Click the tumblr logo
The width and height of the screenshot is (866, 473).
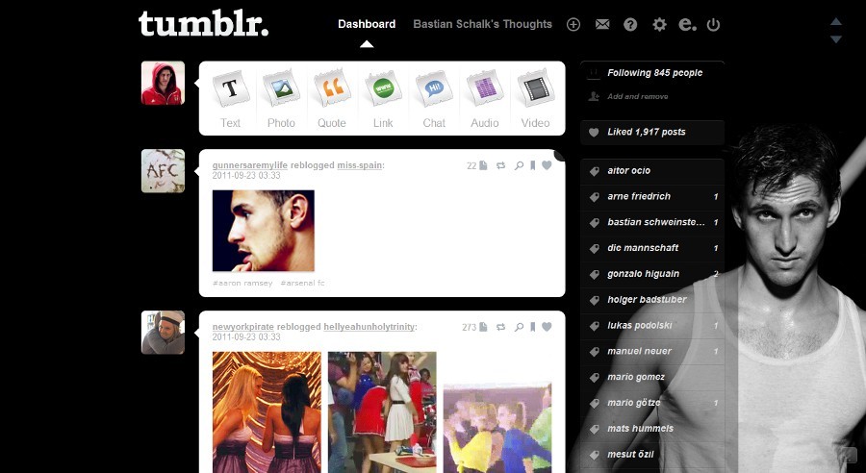[x=203, y=23]
